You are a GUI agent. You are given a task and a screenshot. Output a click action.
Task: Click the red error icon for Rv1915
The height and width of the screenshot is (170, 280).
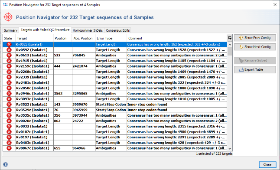click(x=9, y=61)
